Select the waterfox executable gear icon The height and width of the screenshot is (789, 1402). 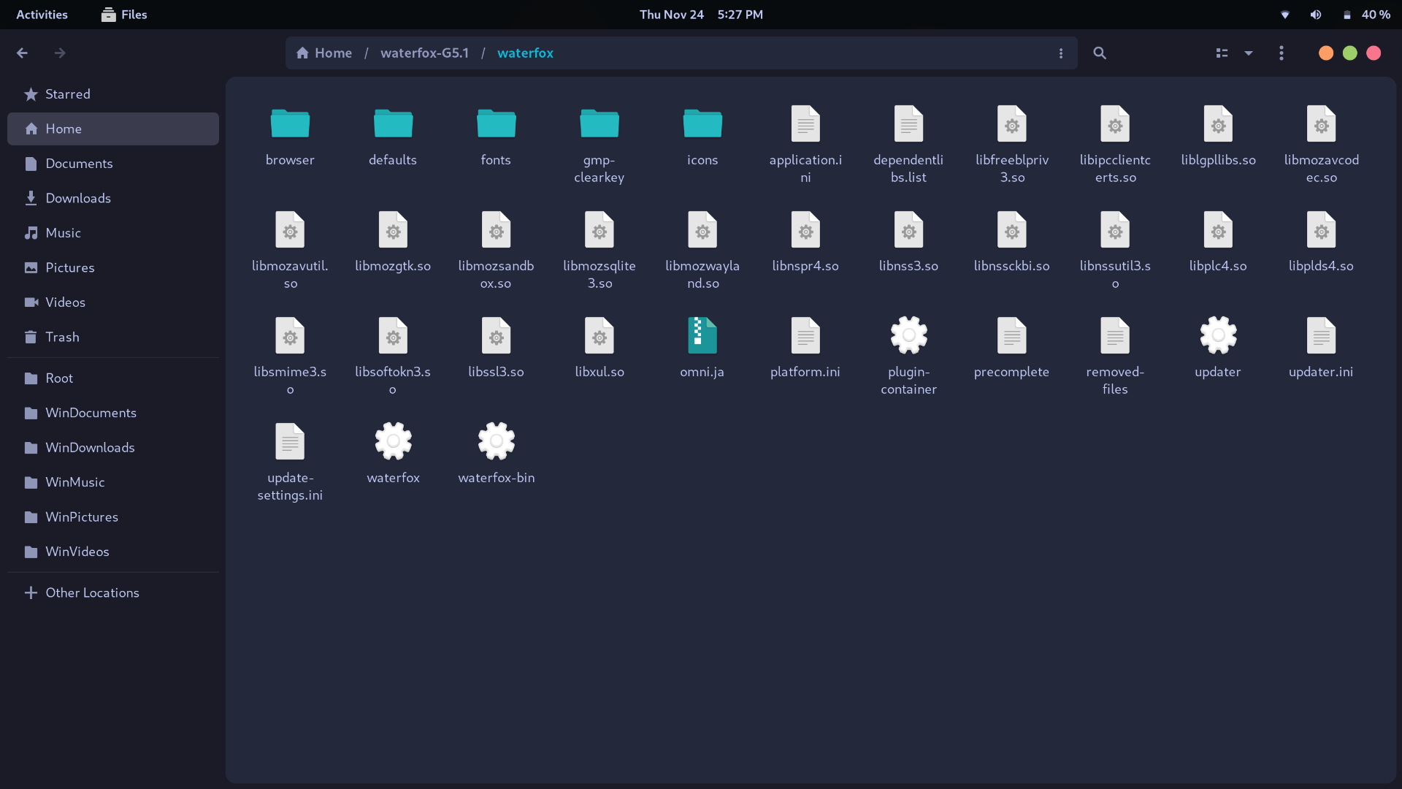pos(393,441)
